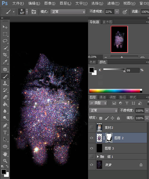Open the 滤镜 menu

coord(113,3)
